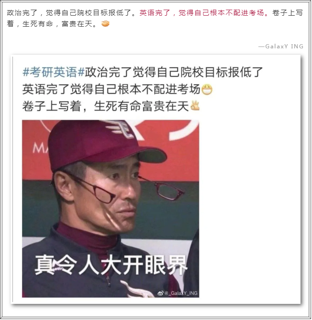
Task: Click the line 英语完了觉得自己根本不配进考场 in the card
Action: (x=111, y=89)
